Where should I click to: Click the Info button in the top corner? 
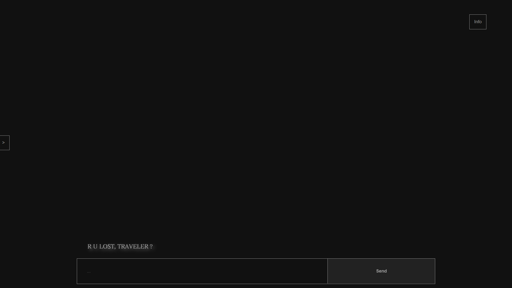point(478,22)
